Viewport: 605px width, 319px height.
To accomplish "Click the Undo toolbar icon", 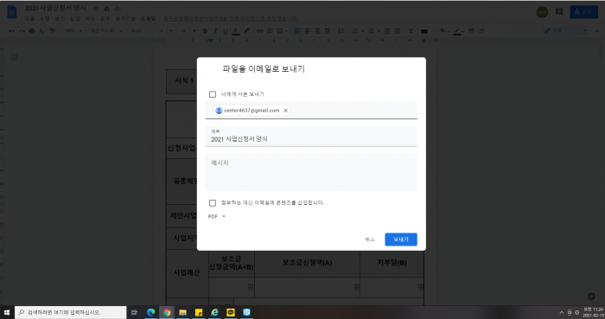I will pyautogui.click(x=11, y=31).
